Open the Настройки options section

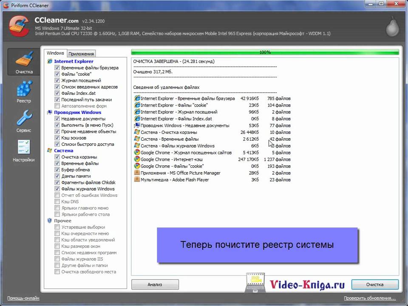coord(24,150)
